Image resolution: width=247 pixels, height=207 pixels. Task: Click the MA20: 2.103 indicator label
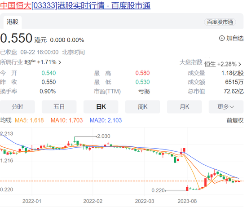click(106, 120)
